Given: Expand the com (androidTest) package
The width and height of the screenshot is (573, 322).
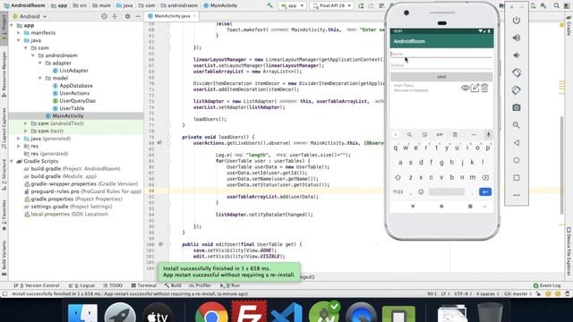Looking at the screenshot, I should click(x=26, y=123).
